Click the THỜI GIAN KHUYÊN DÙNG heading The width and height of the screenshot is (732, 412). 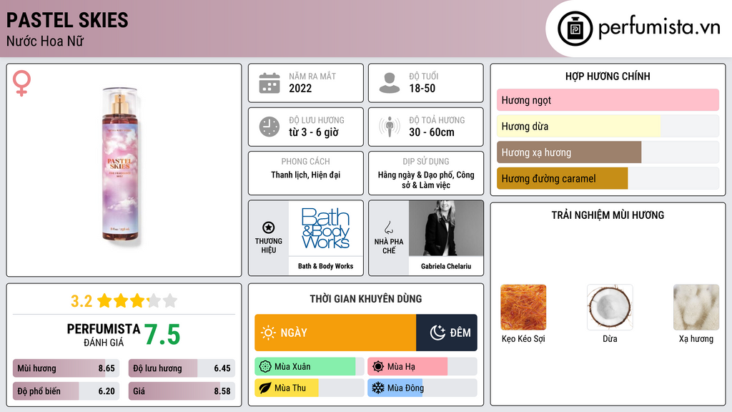point(366,298)
